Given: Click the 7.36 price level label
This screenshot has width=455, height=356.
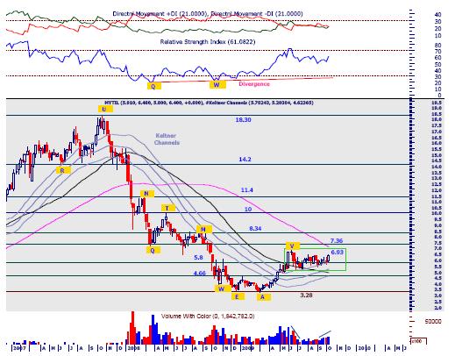Looking at the screenshot, I should pyautogui.click(x=337, y=241).
